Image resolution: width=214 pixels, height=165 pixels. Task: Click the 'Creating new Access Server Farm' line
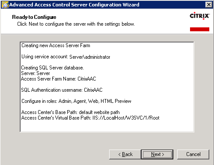click(56, 45)
